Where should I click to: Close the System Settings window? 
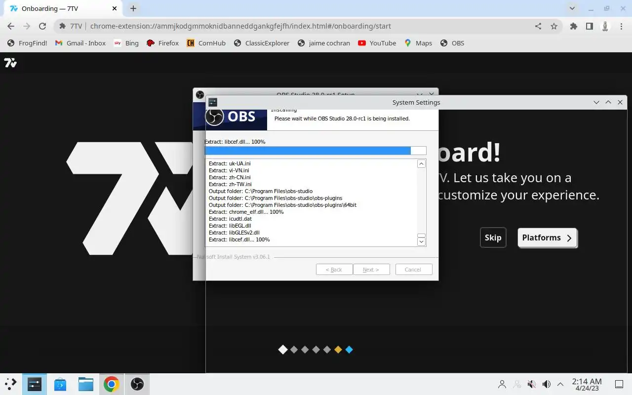[x=620, y=102]
